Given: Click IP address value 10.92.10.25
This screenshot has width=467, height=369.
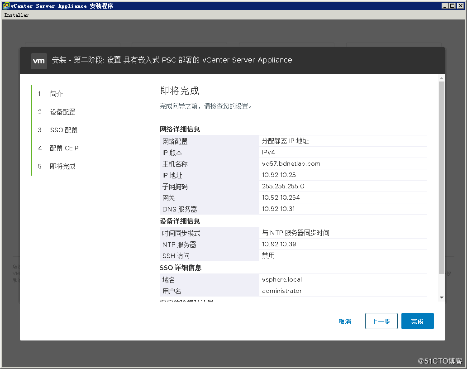Looking at the screenshot, I should pos(279,175).
